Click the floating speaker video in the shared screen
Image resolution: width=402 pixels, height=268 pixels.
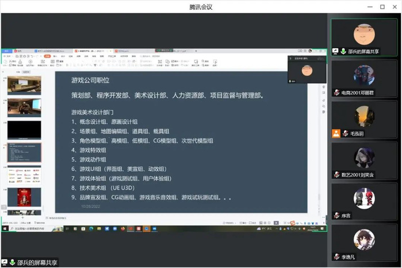[305, 71]
